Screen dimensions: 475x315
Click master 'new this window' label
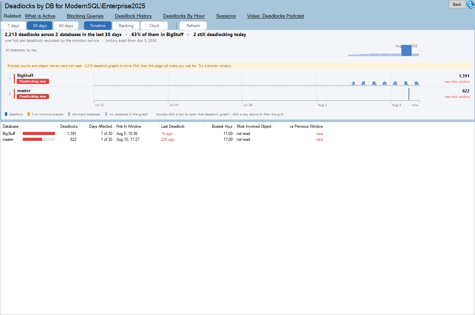coord(457,97)
